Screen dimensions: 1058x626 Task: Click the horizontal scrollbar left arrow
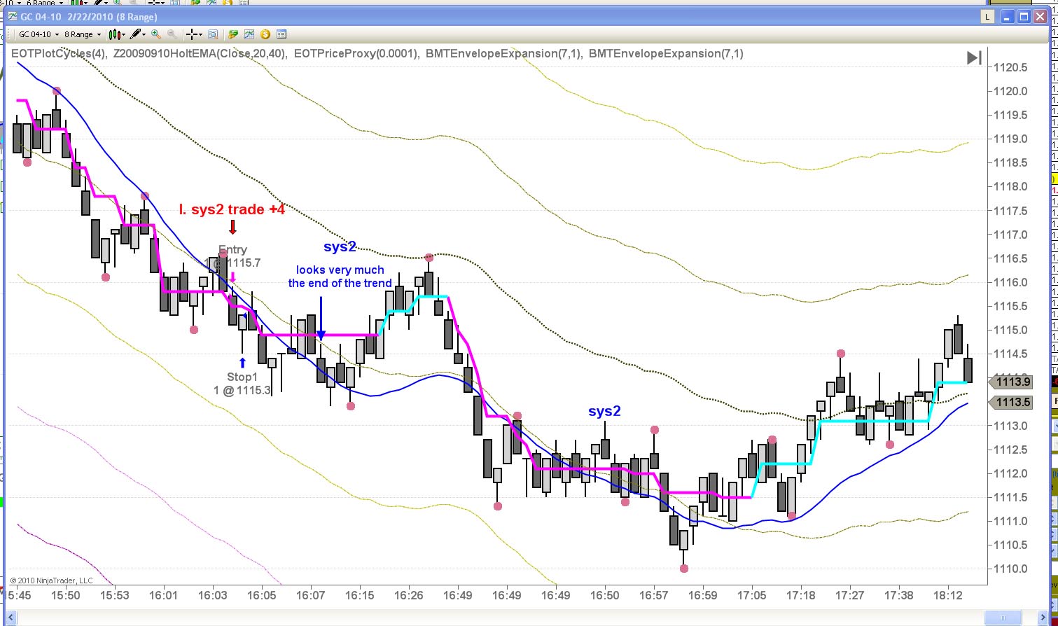click(13, 618)
